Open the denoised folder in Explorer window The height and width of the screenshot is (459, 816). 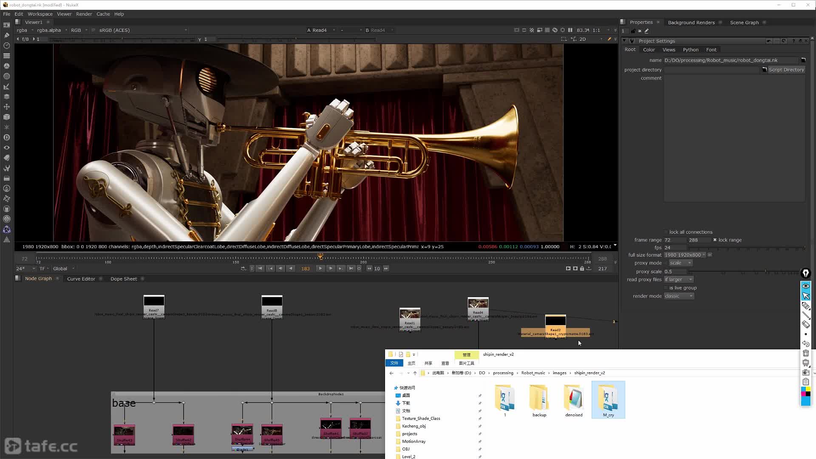tap(574, 401)
